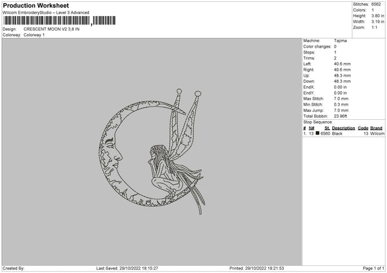This screenshot has width=387, height=273.
Task: Click the Zoom value 1:1
Action: click(374, 27)
